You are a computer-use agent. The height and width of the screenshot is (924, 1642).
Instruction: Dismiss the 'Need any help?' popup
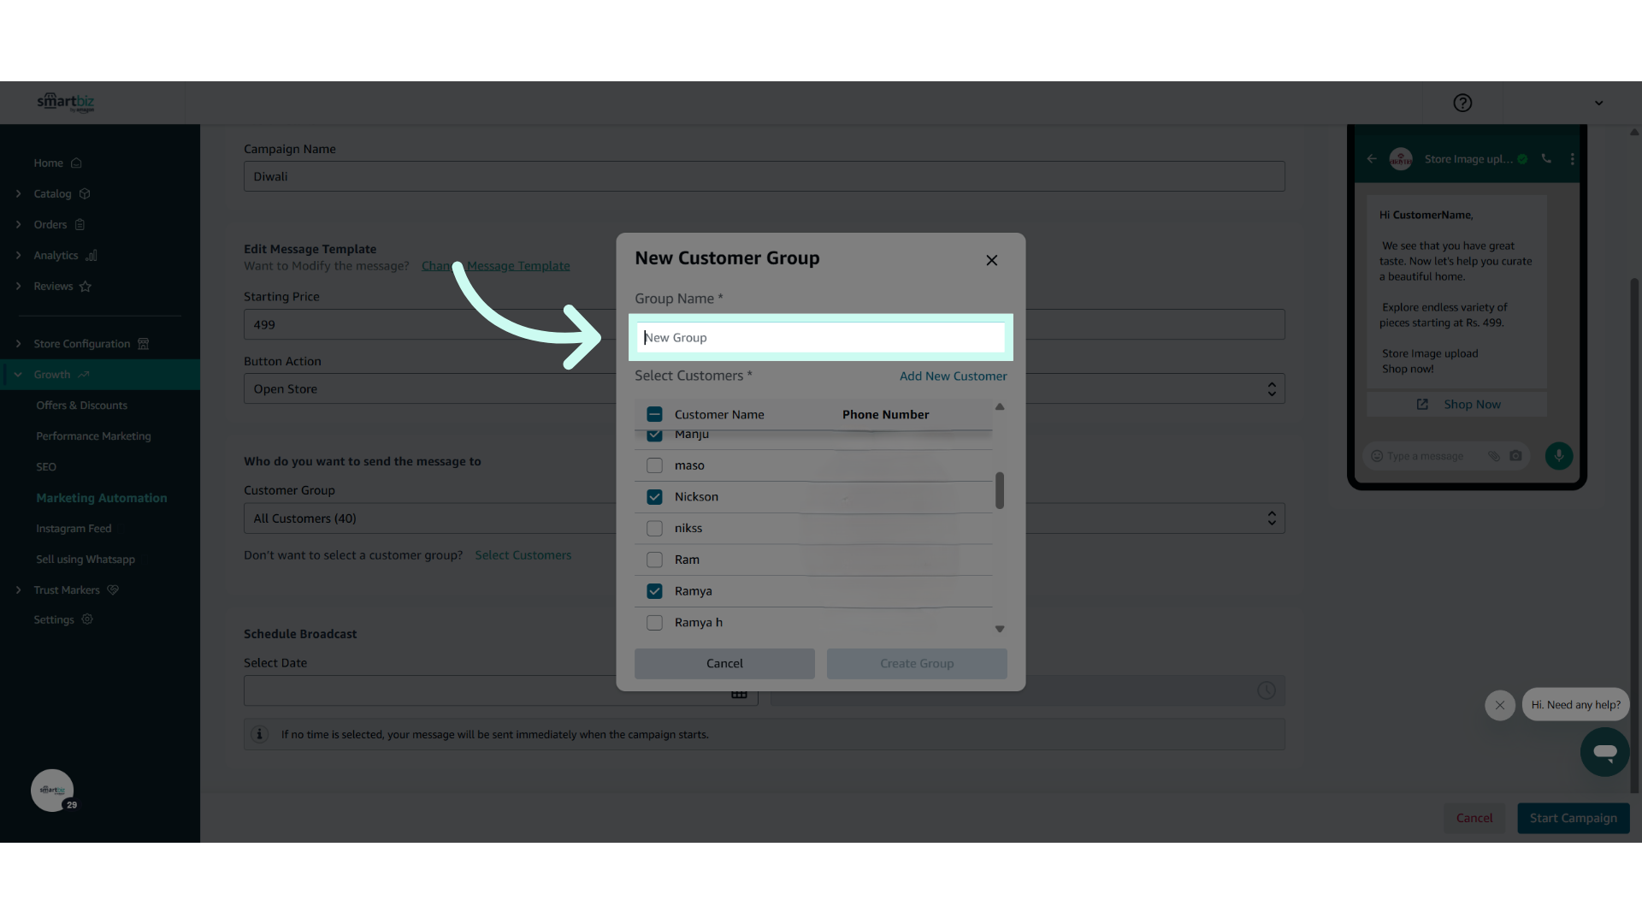pos(1499,705)
